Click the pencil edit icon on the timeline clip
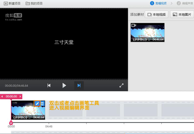 click(x=37, y=104)
